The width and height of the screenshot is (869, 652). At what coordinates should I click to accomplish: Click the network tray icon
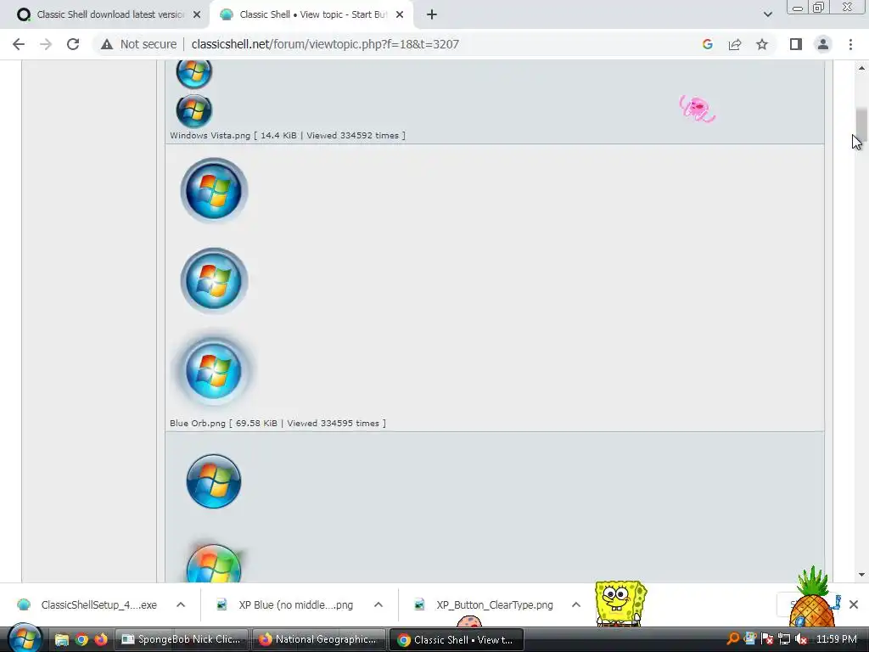point(783,639)
